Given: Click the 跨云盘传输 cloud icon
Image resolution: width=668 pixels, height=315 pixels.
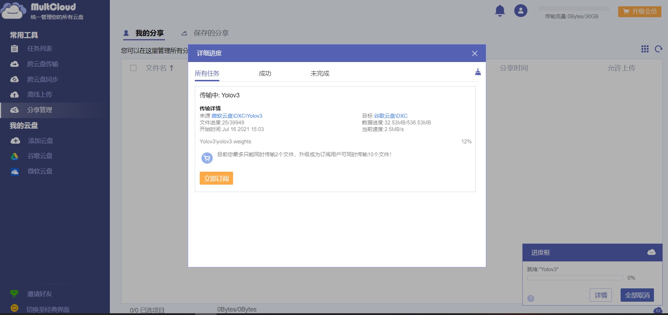Looking at the screenshot, I should click(14, 64).
